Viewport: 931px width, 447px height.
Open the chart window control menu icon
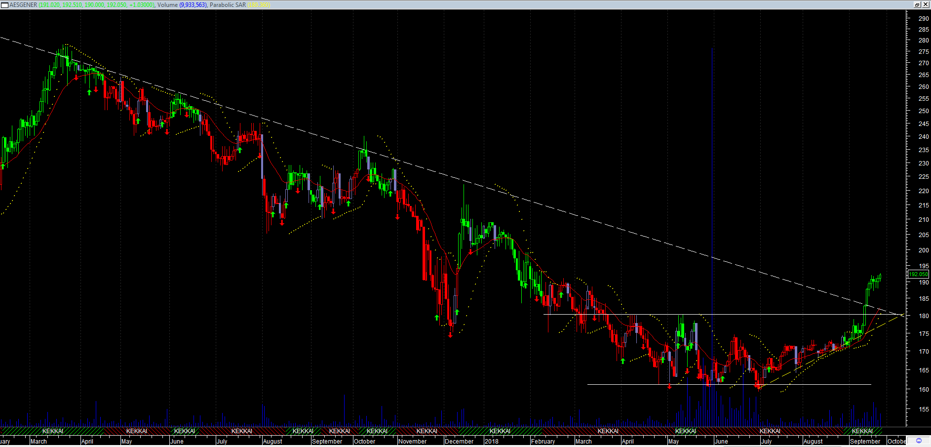(x=5, y=5)
